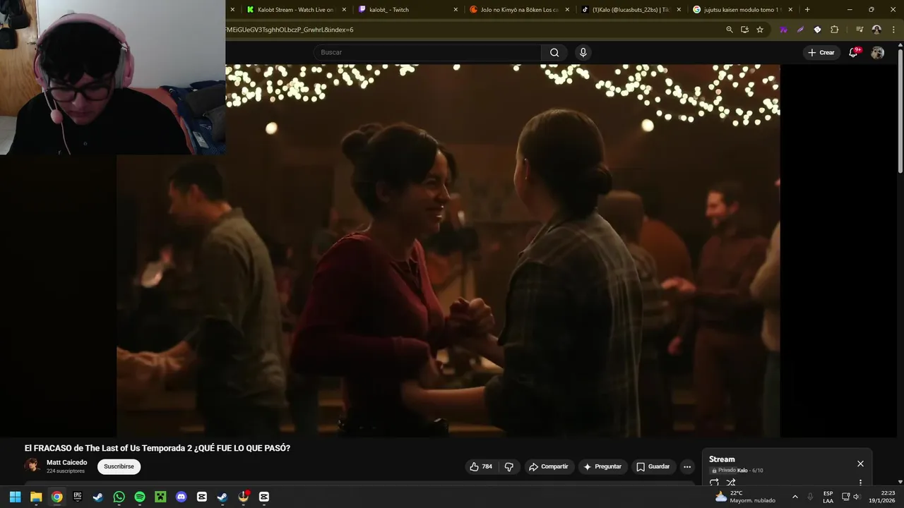Toggle playlist shuffle in Stream panel
Viewport: 904px width, 508px height.
point(731,483)
